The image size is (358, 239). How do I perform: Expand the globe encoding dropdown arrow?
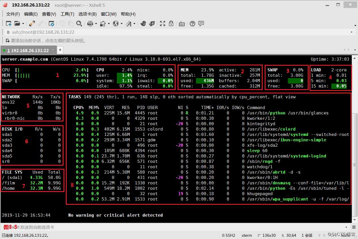[x=121, y=24]
